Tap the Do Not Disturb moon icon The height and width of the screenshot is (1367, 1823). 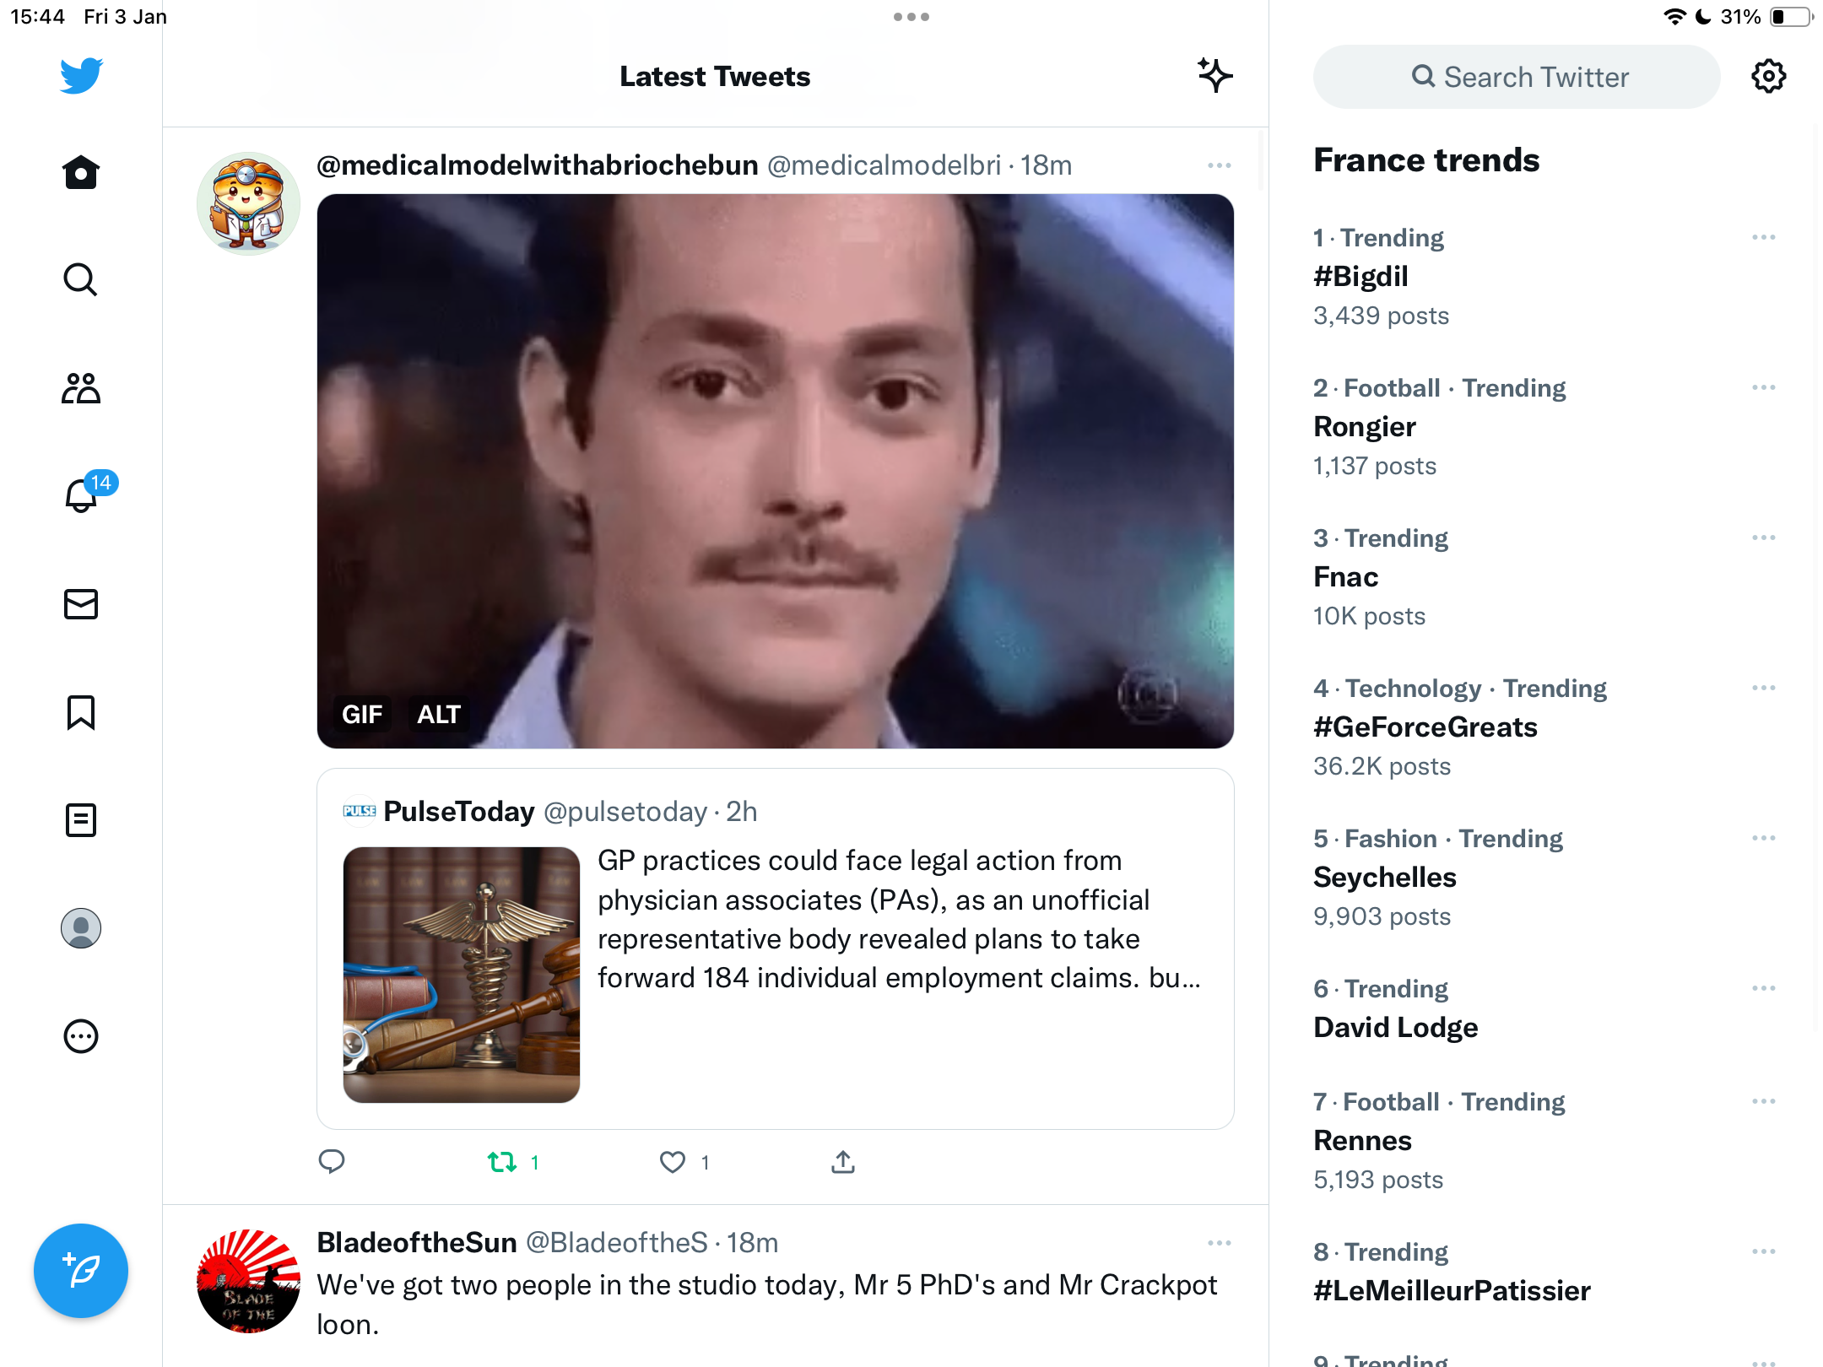point(1703,17)
